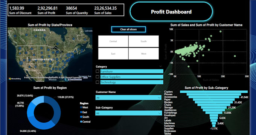This screenshot has width=256, height=135.
Task: Collapse the Category slicer with its chevron
Action: (x=160, y=66)
